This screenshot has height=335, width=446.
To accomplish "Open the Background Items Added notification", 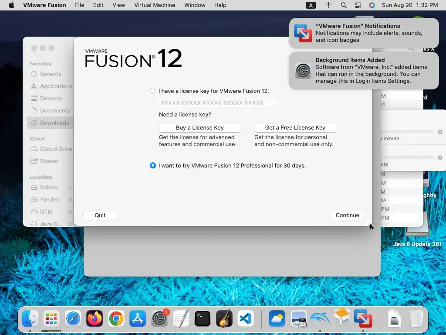I will (x=364, y=71).
